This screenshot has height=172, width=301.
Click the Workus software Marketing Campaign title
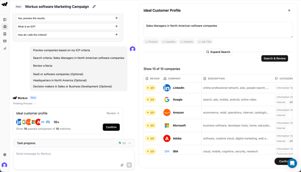pos(57,6)
